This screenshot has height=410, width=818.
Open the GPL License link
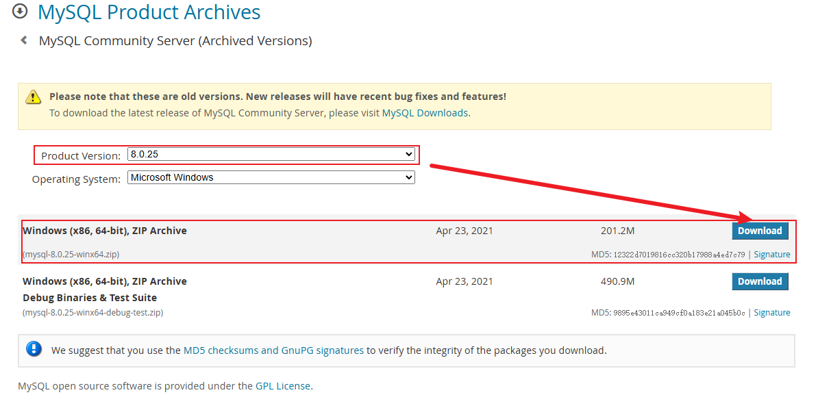[283, 386]
